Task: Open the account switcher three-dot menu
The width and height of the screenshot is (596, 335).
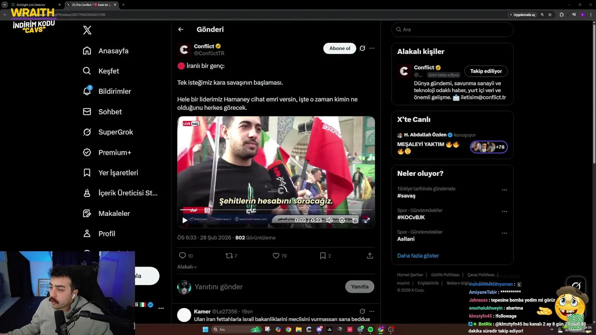Action: click(161, 308)
